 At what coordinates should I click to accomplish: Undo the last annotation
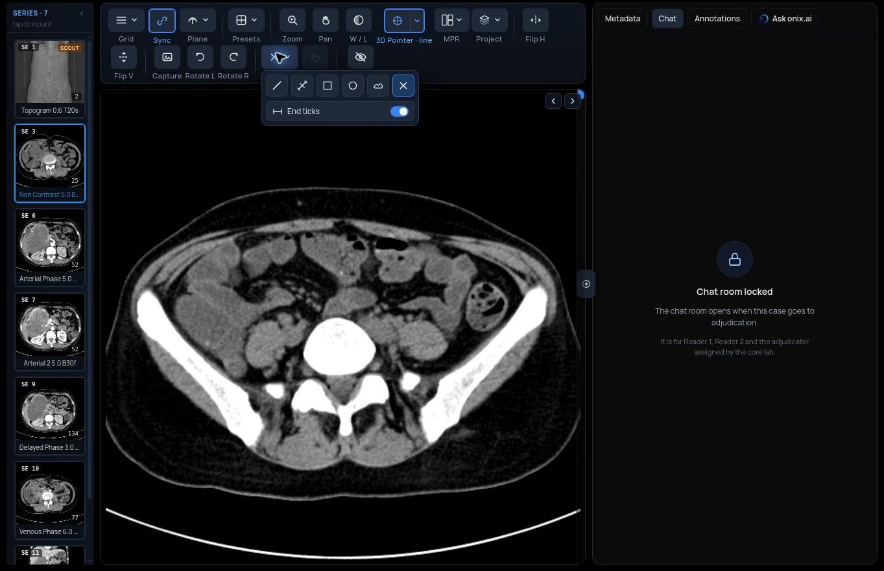(315, 57)
